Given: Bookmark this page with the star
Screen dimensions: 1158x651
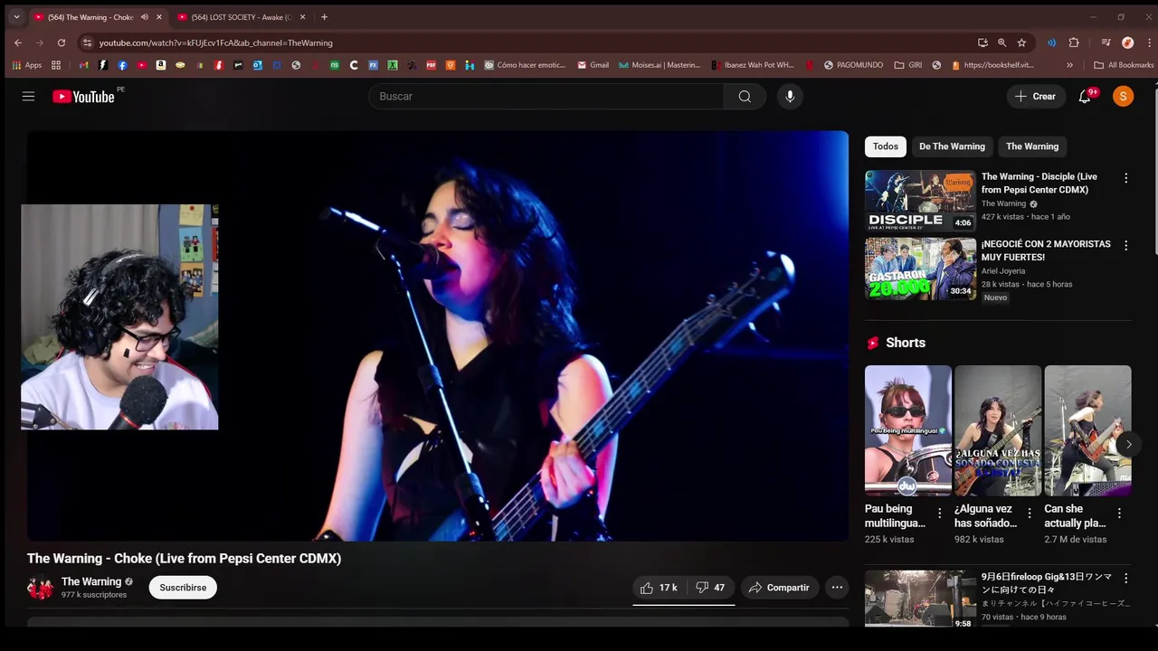Looking at the screenshot, I should (1021, 42).
